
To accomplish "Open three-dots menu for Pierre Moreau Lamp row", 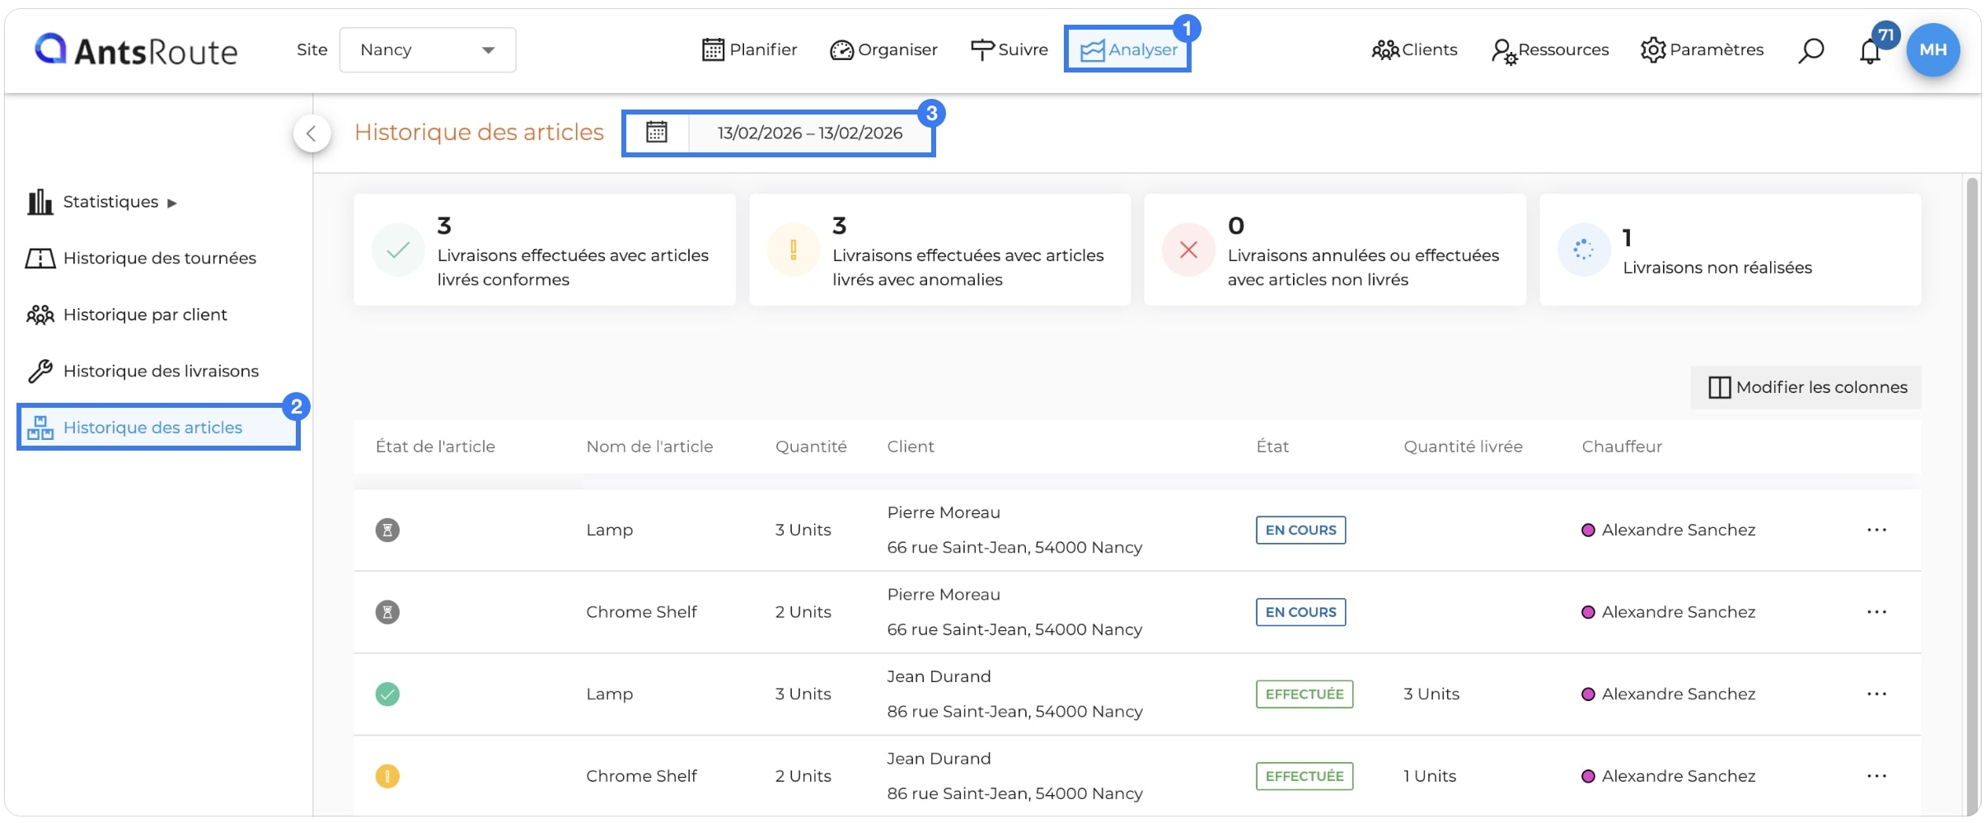I will point(1876,530).
